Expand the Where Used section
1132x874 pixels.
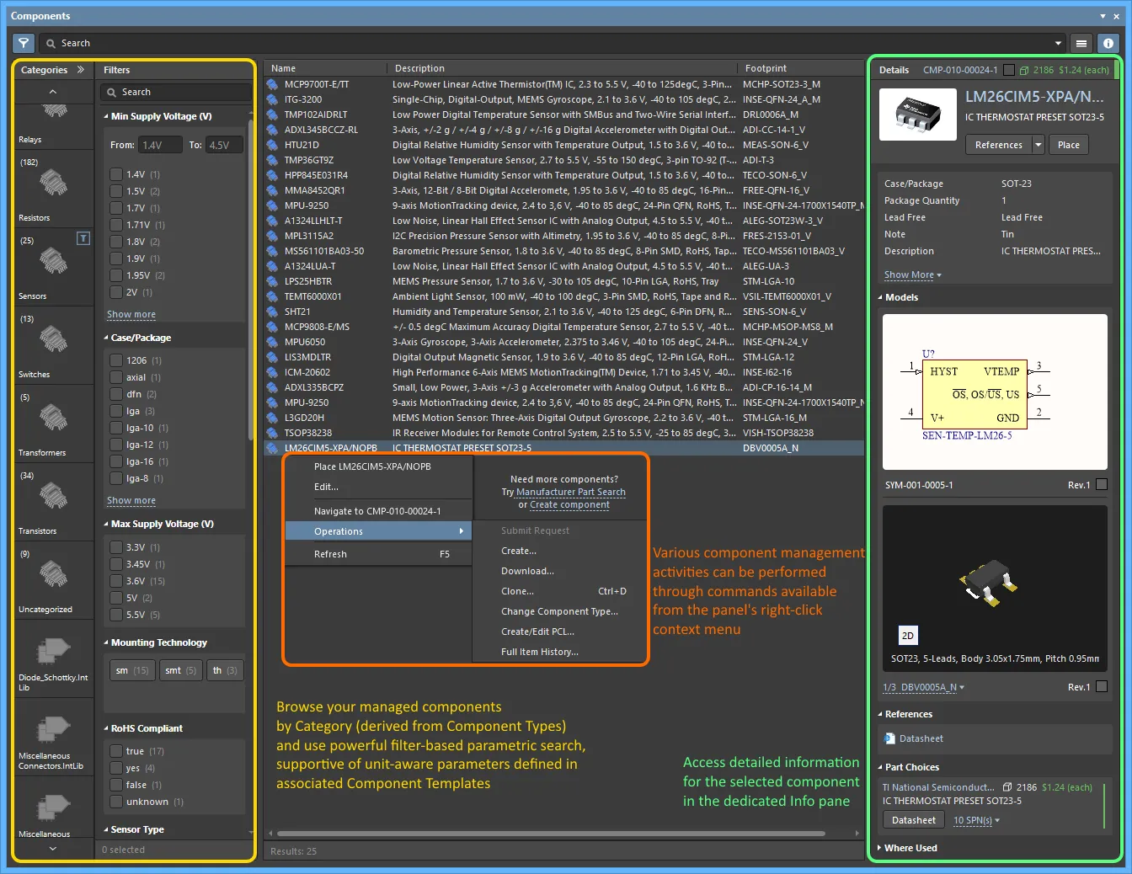coord(880,848)
